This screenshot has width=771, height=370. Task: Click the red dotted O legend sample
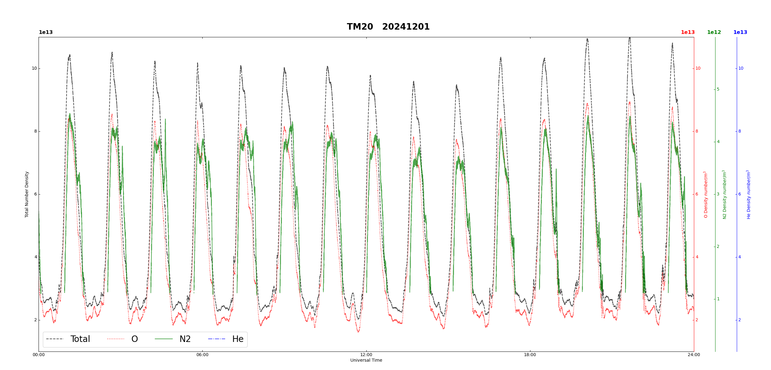(x=116, y=339)
